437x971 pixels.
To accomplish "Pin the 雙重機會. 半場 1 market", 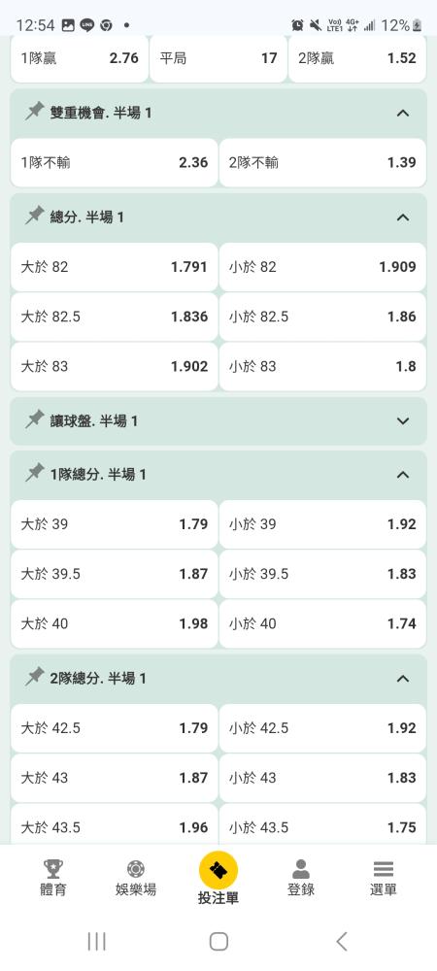I will (x=35, y=112).
